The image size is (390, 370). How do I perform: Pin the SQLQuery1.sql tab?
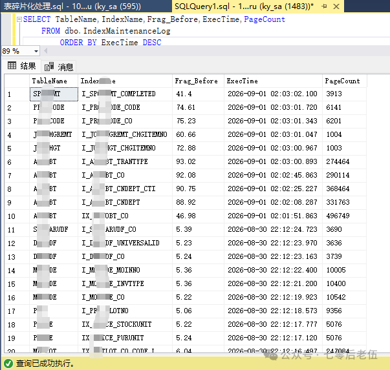coord(324,6)
